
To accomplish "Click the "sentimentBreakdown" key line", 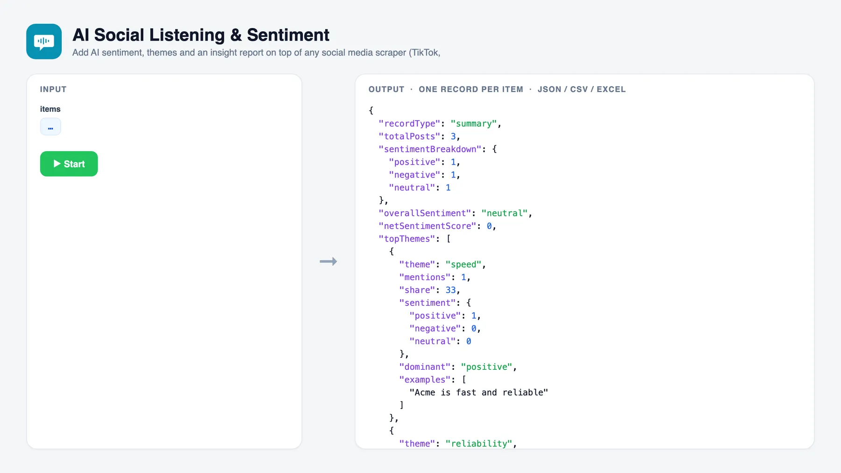I will [x=438, y=149].
